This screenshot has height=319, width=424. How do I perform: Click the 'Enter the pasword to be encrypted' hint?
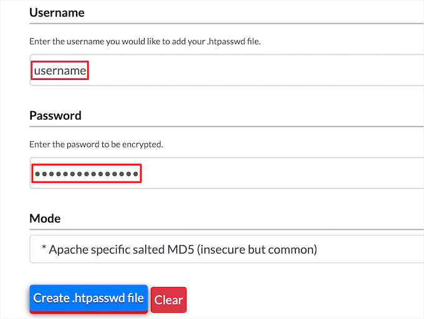click(x=96, y=144)
